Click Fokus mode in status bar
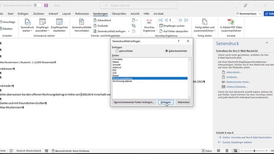Image resolution: width=274 pixels, height=154 pixels. tap(206, 151)
